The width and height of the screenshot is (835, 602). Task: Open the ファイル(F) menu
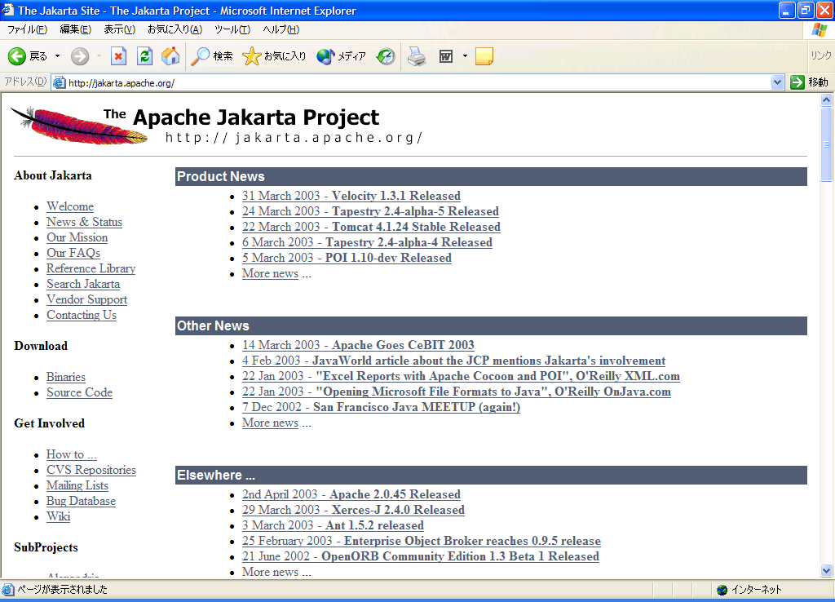click(27, 29)
